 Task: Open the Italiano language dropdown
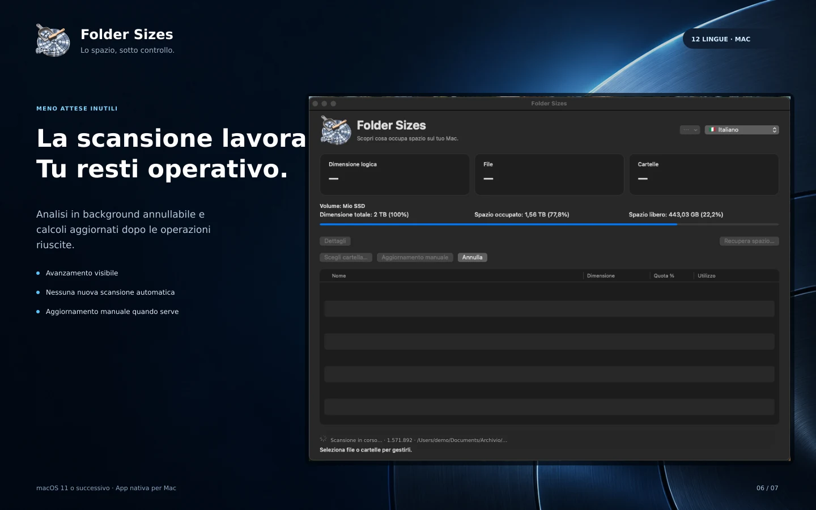pyautogui.click(x=742, y=130)
